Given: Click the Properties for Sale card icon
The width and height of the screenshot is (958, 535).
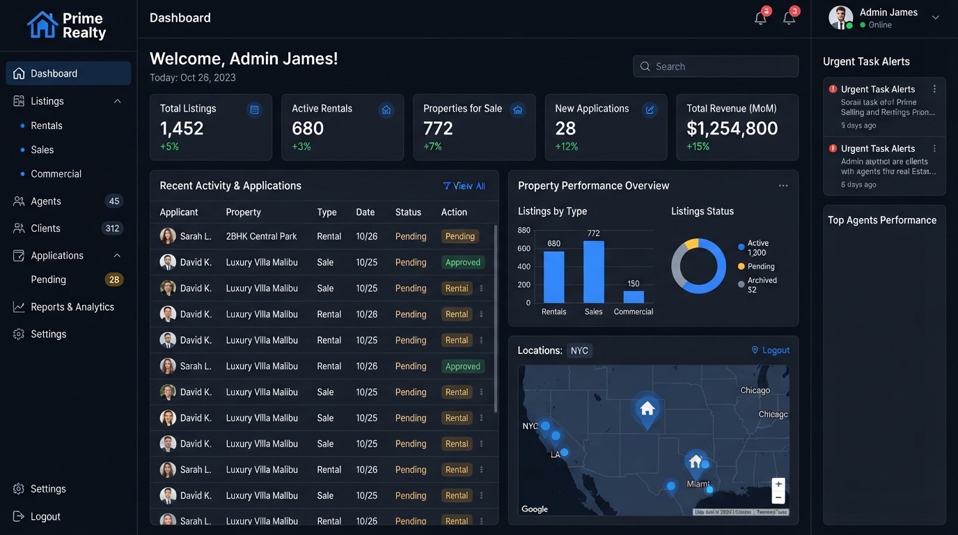Looking at the screenshot, I should point(517,109).
